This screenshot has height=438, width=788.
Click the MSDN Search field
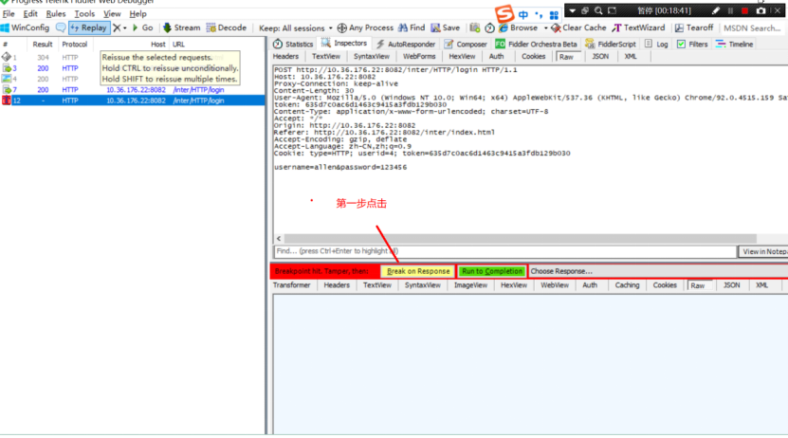click(x=753, y=28)
